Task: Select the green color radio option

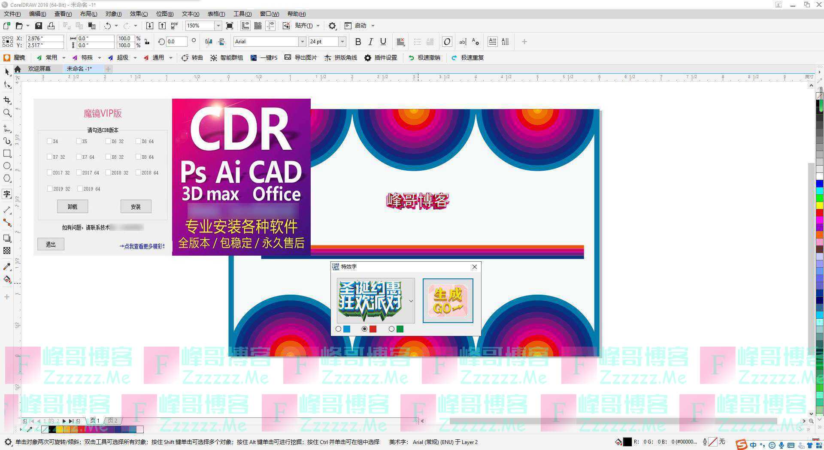Action: pyautogui.click(x=391, y=329)
